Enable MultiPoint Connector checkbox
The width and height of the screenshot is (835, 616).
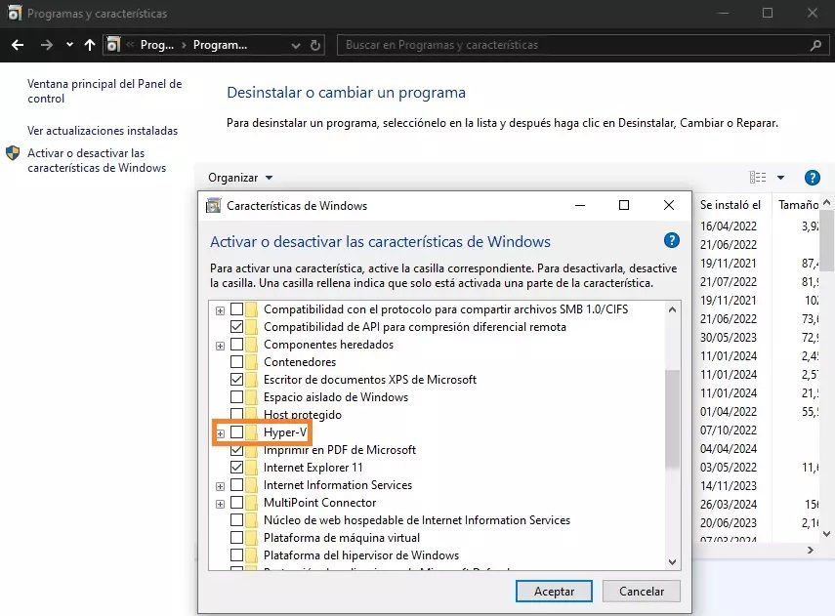point(237,502)
